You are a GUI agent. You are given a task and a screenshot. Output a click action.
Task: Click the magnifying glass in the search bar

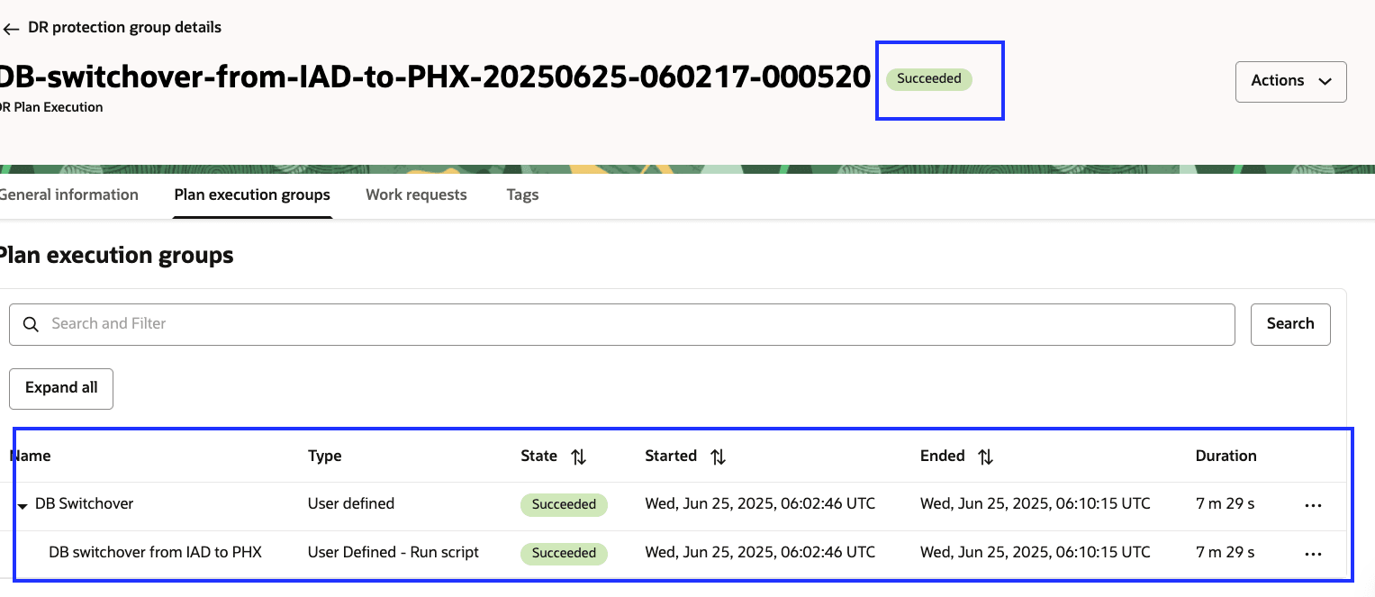[32, 324]
